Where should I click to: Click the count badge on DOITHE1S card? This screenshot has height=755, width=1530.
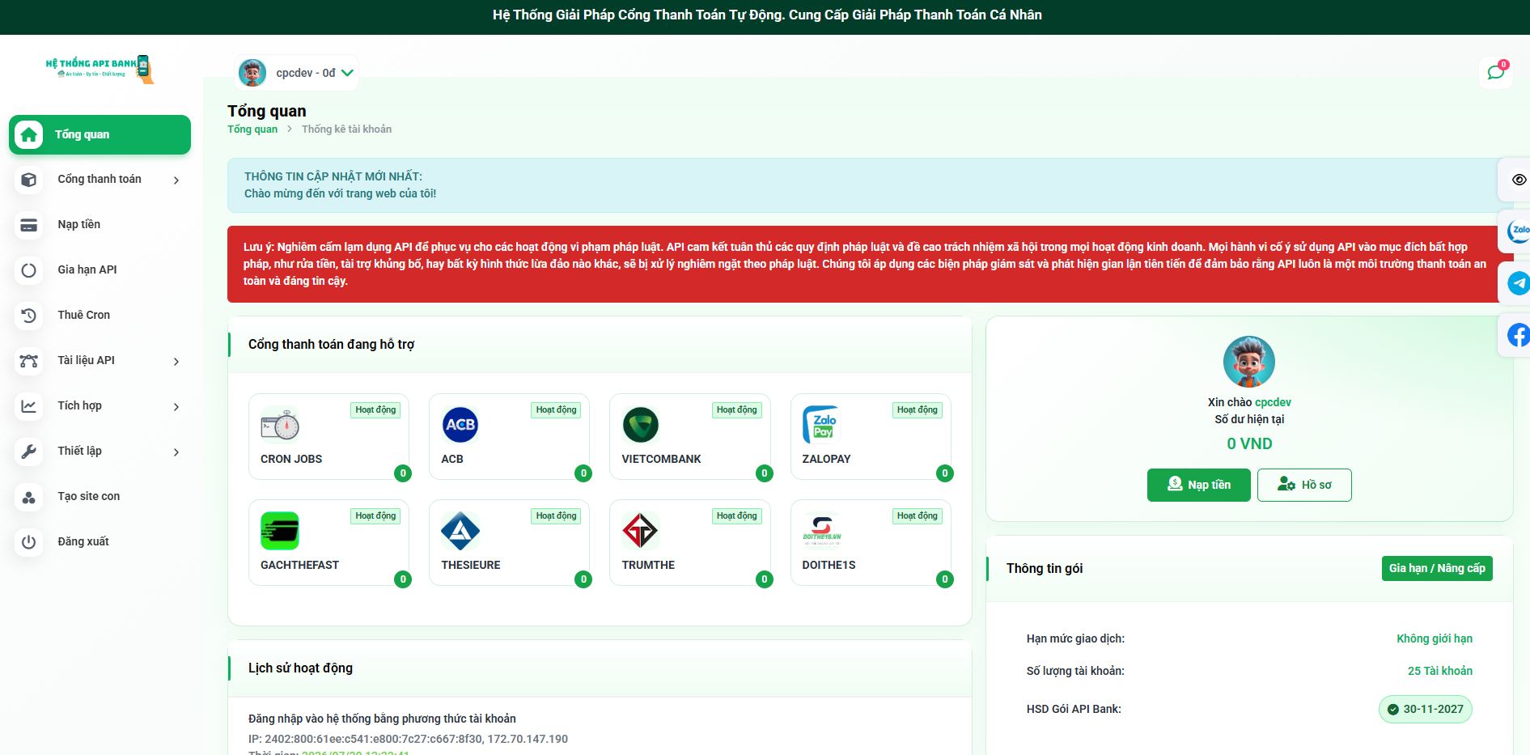(x=944, y=579)
